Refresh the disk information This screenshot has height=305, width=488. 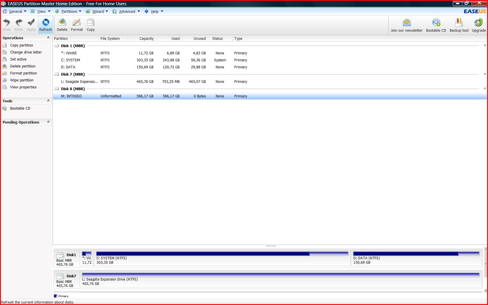46,25
